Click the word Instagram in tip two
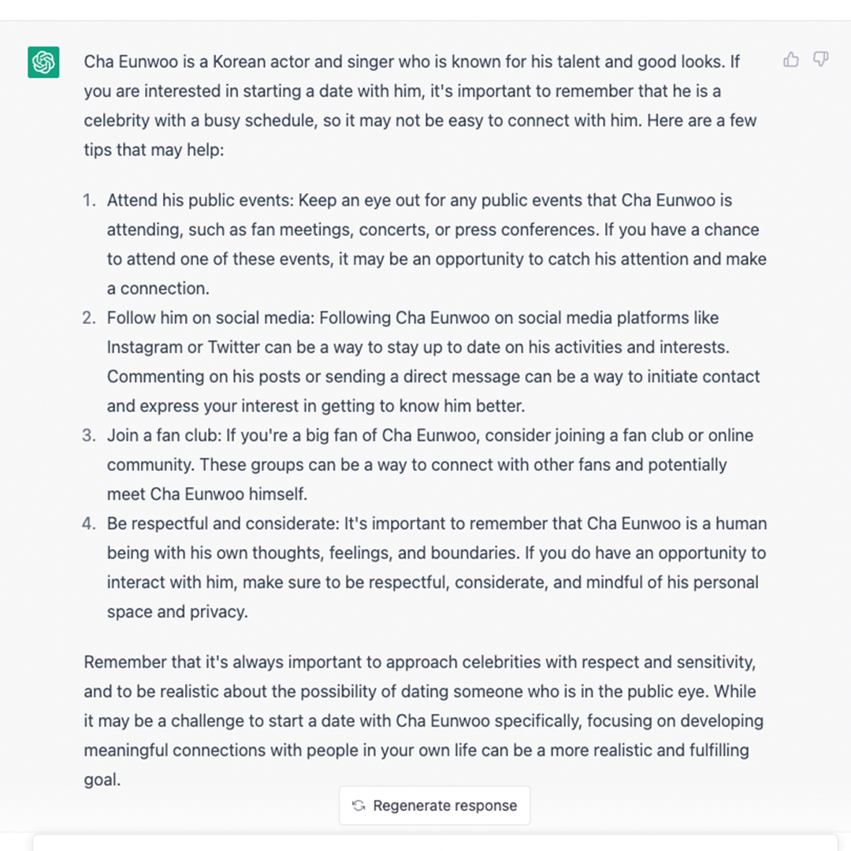 [144, 347]
